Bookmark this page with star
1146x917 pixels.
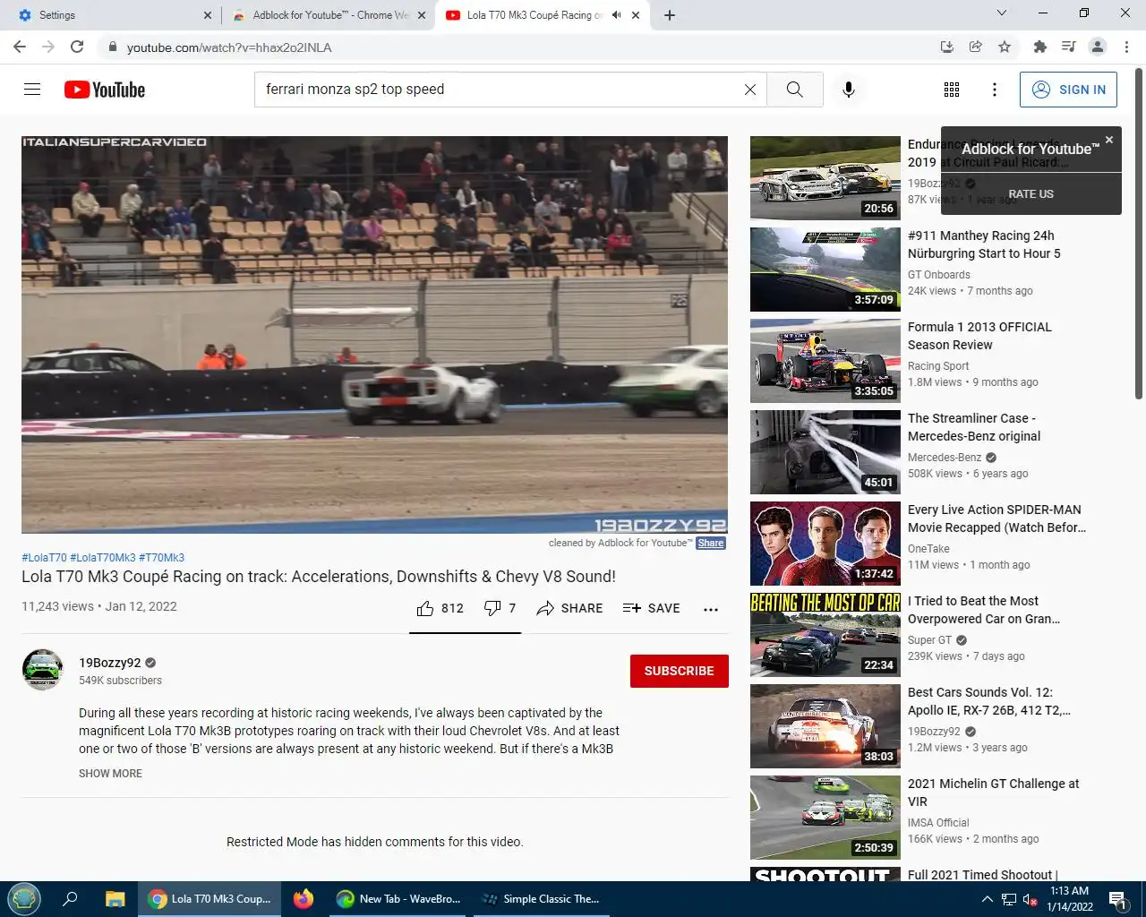pos(1005,47)
